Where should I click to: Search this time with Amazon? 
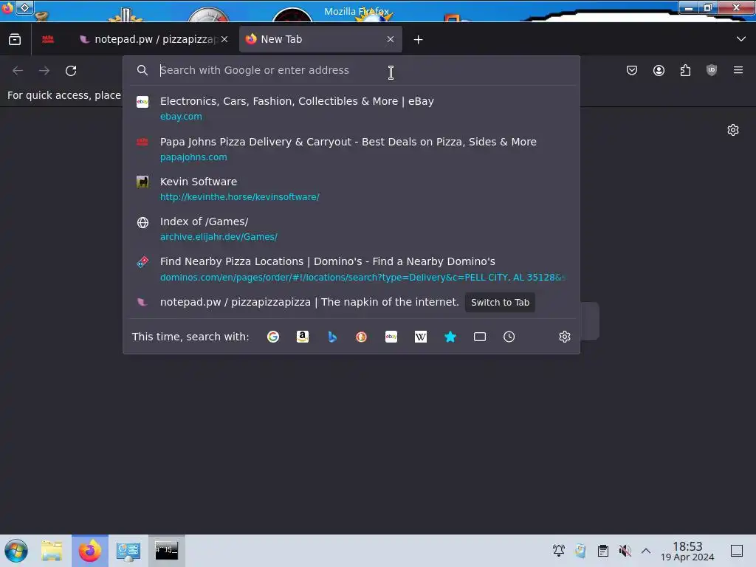click(x=302, y=337)
